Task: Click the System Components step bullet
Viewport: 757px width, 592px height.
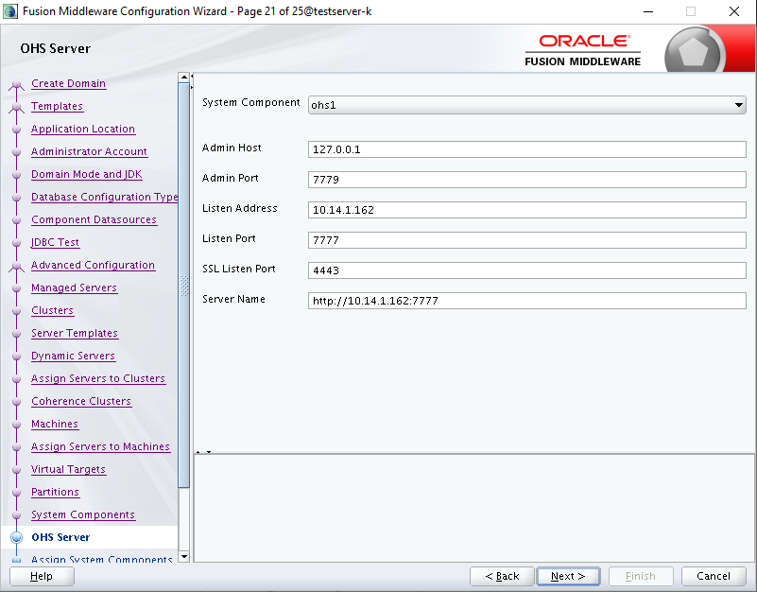Action: 16,515
